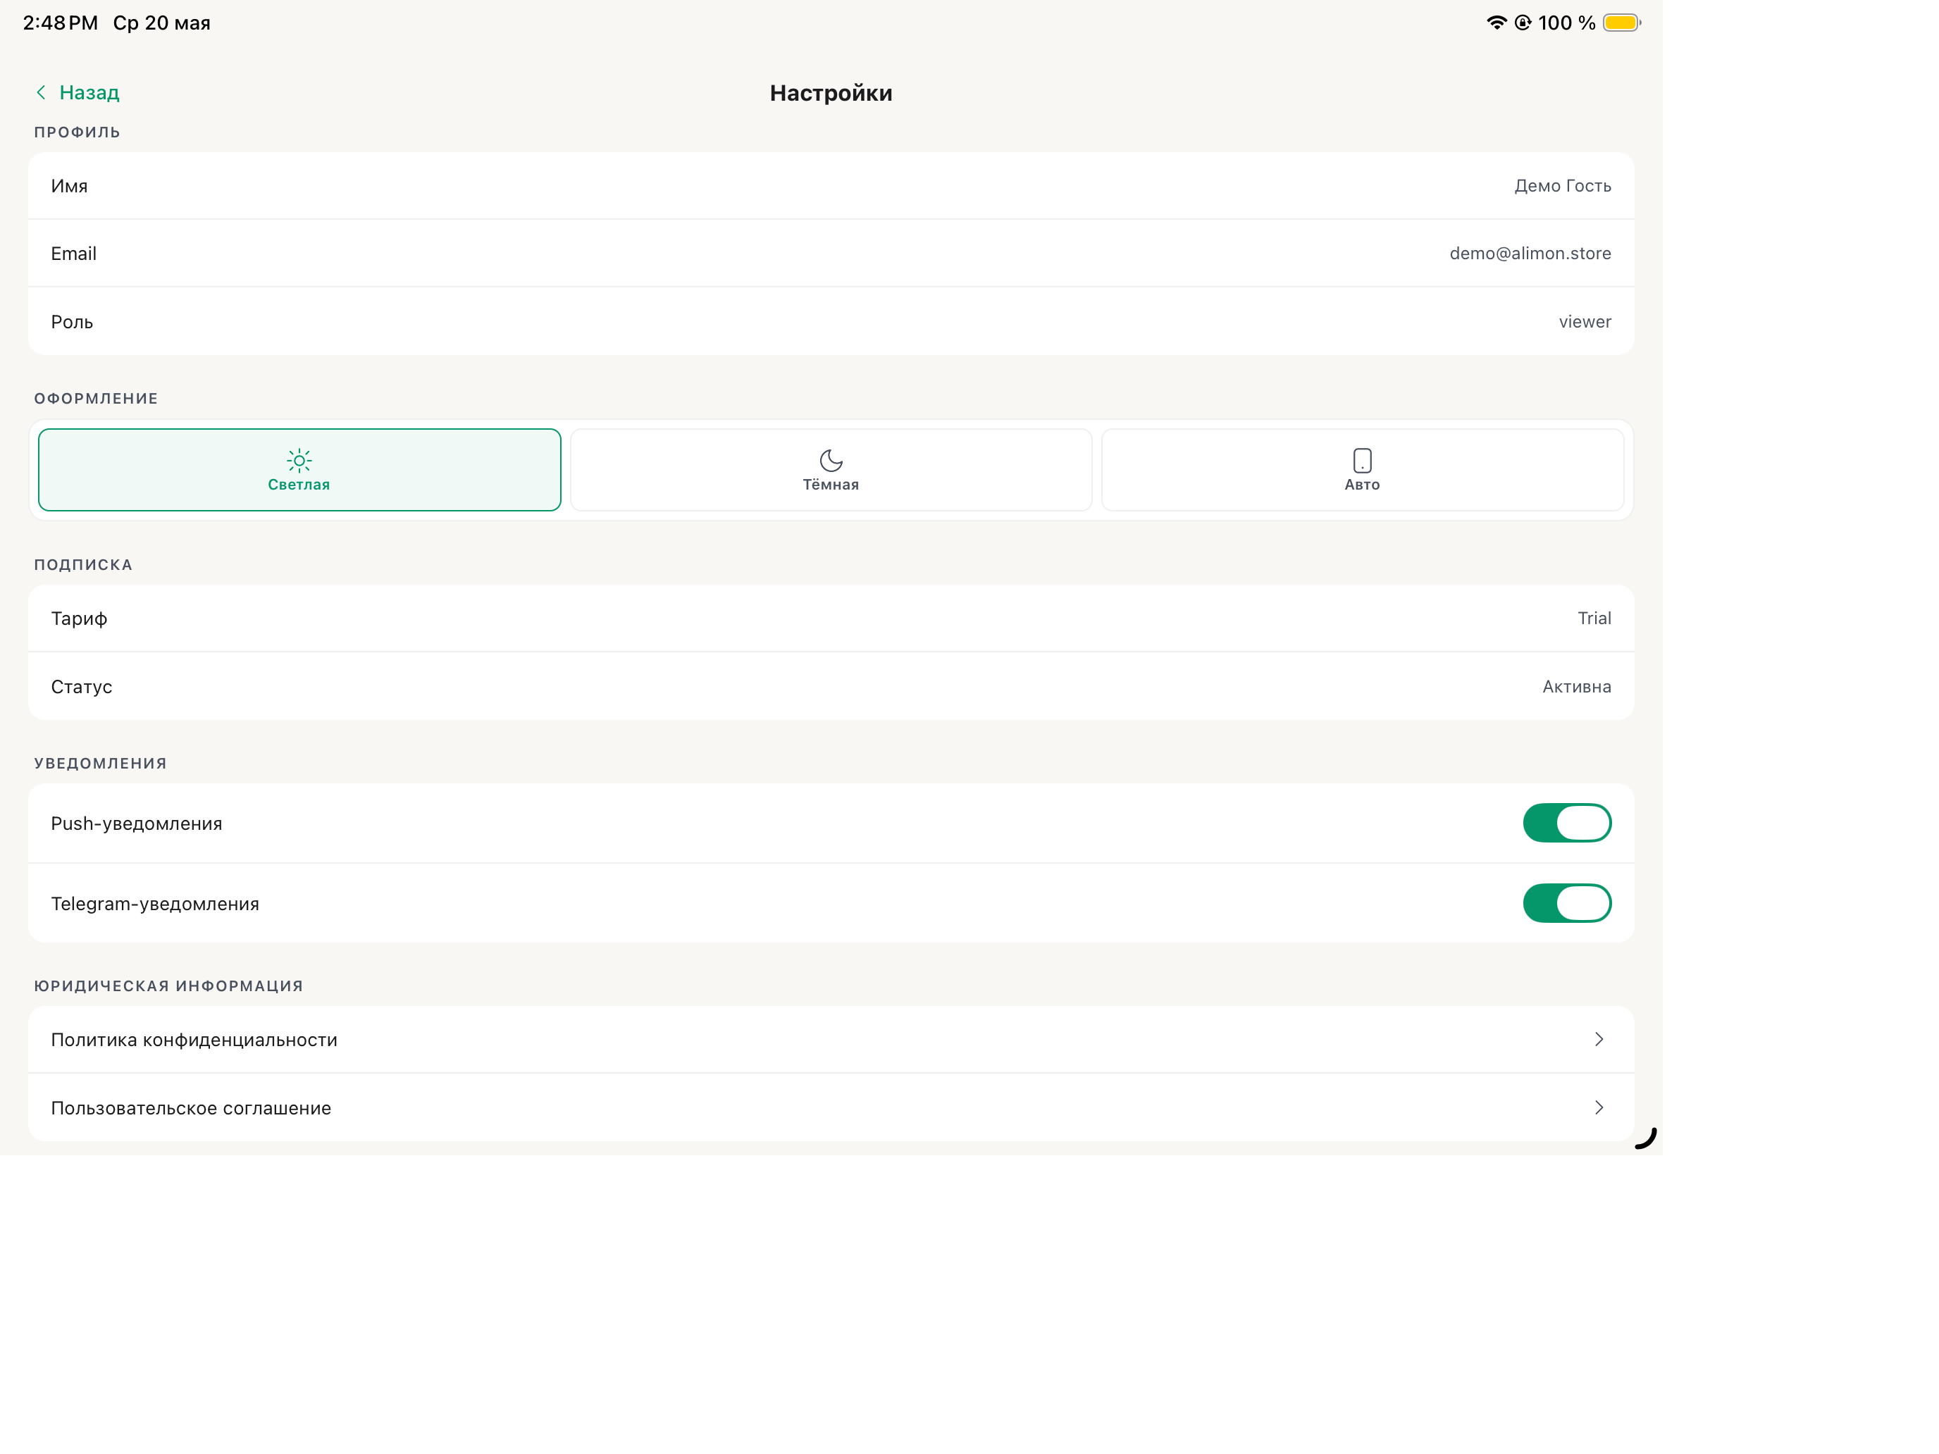Tap the Push-уведомления label text
The width and height of the screenshot is (1939, 1454).
pyautogui.click(x=137, y=824)
